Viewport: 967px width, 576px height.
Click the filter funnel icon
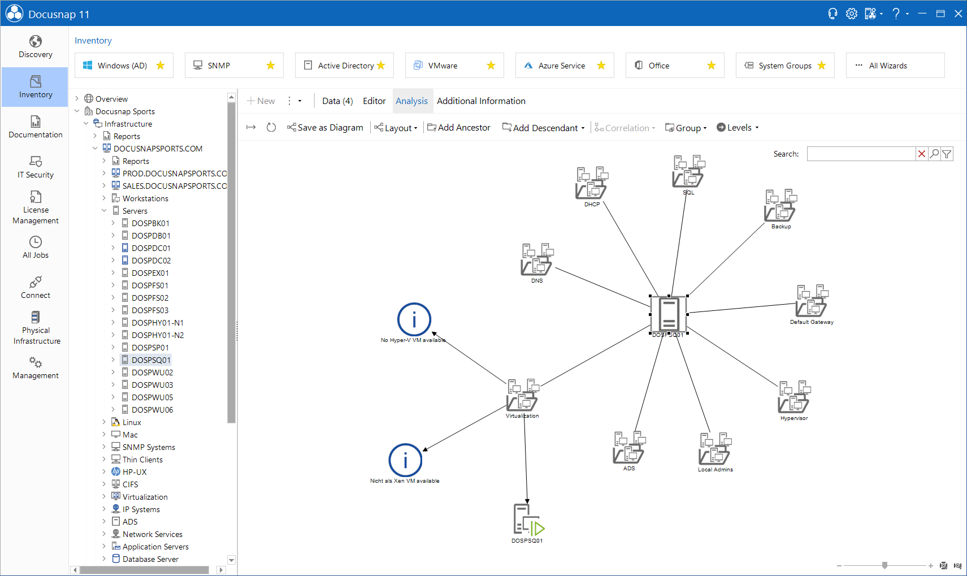[x=947, y=154]
